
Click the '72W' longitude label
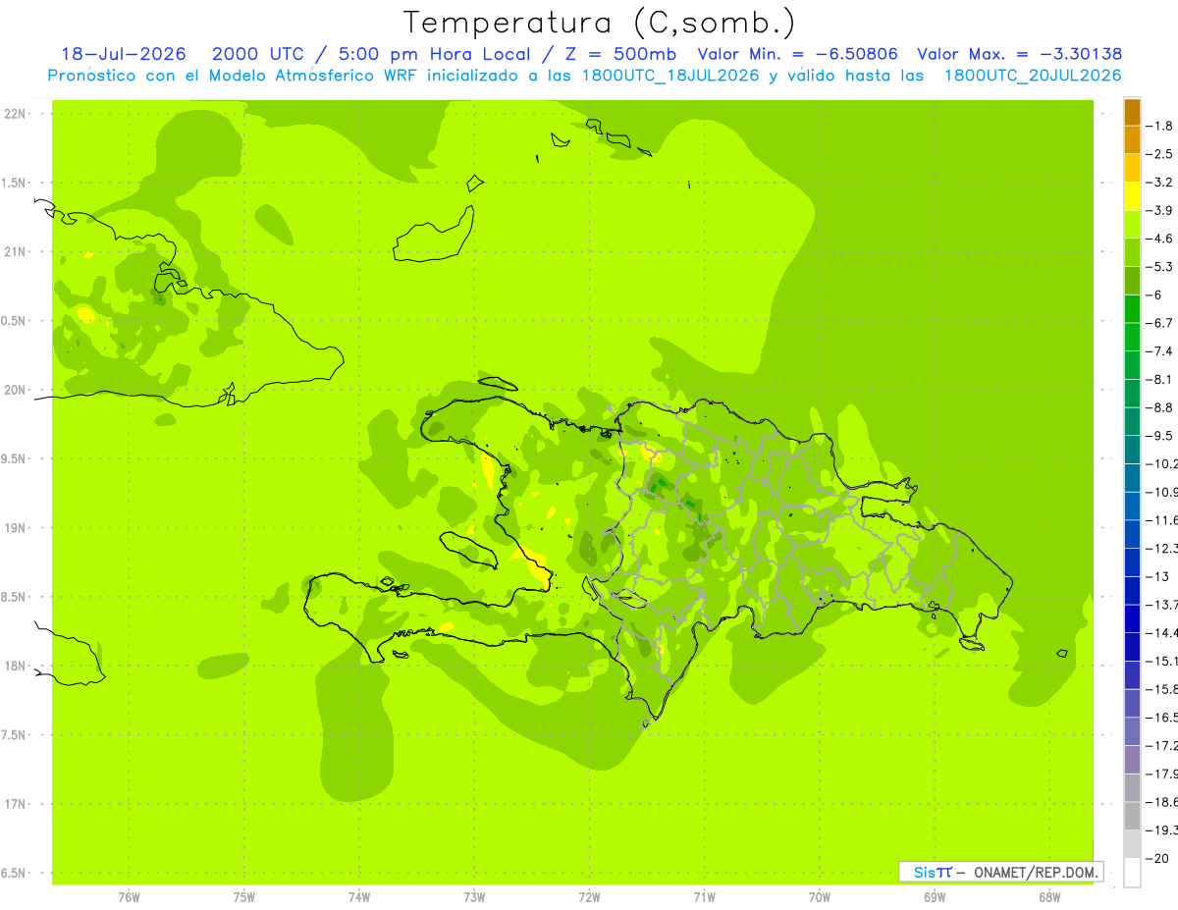(x=589, y=897)
